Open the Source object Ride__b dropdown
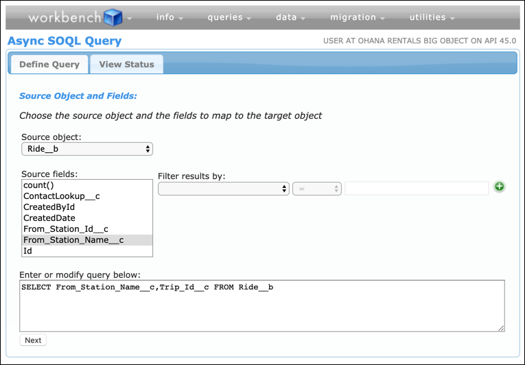Viewport: 525px width, 365px height. point(87,149)
